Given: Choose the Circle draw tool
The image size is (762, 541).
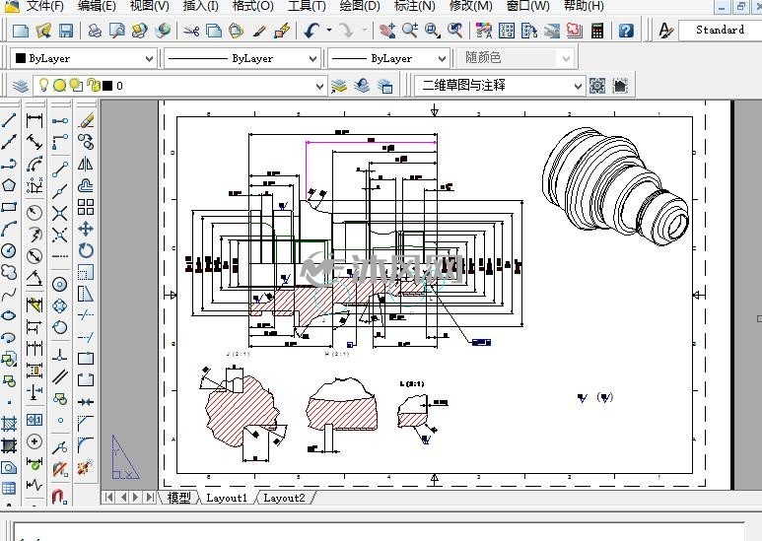Looking at the screenshot, I should click(9, 250).
